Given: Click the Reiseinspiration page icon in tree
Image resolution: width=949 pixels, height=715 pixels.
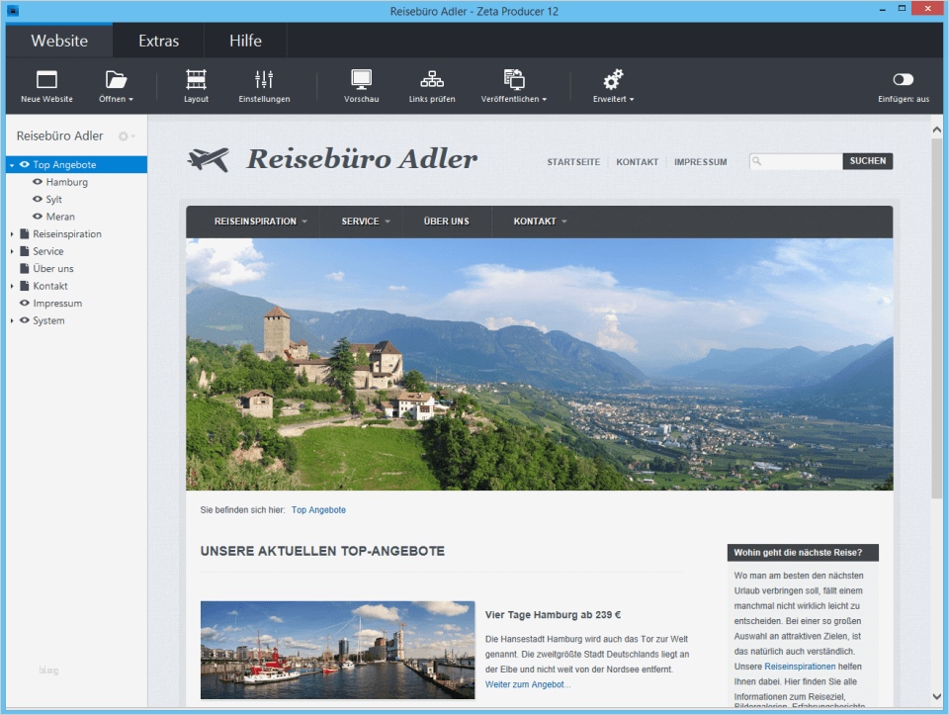Looking at the screenshot, I should click(x=24, y=233).
